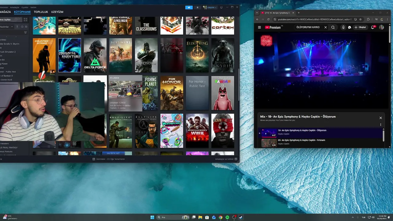This screenshot has height=221, width=393.
Task: Click the browser back arrow
Action: [x=258, y=19]
